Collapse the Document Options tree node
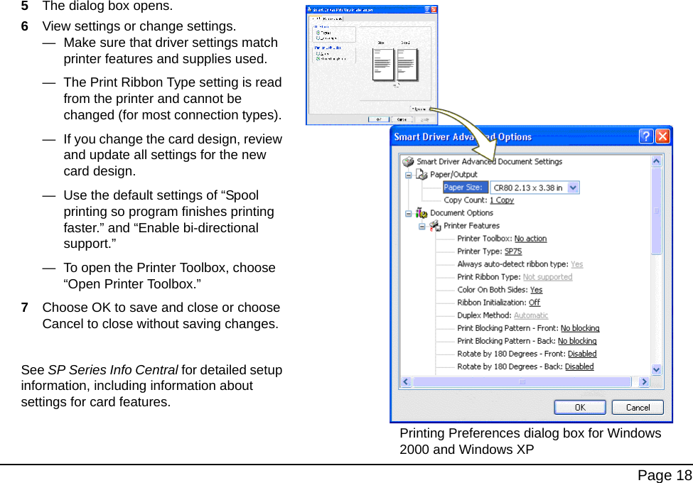This screenshot has height=483, width=693. coord(408,212)
